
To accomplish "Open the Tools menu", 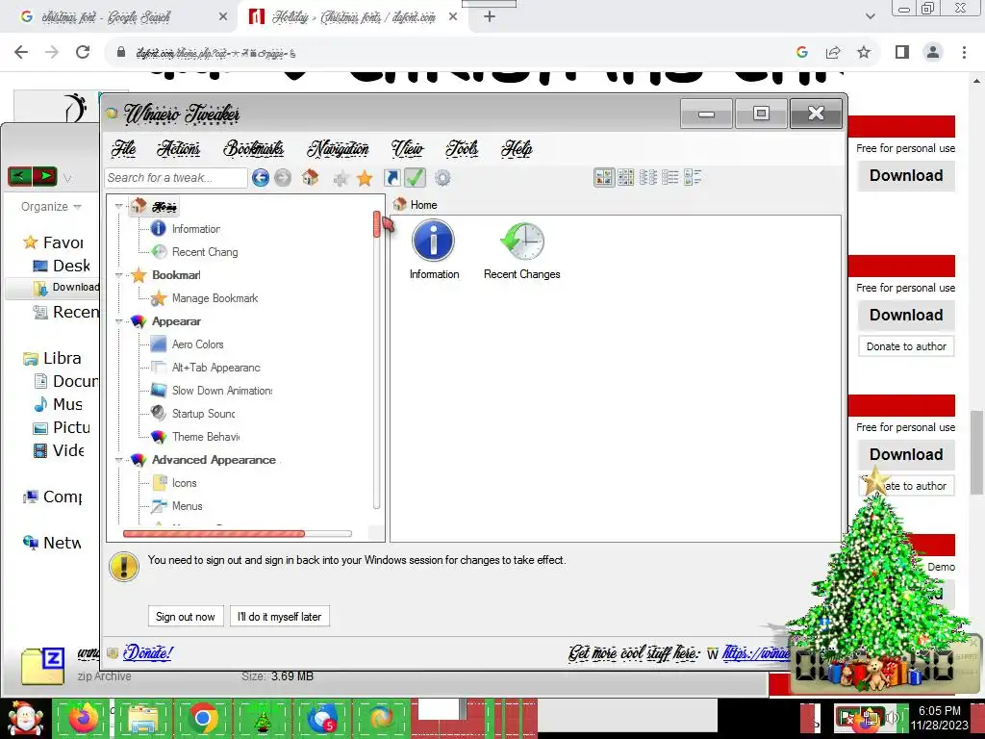I will (462, 149).
